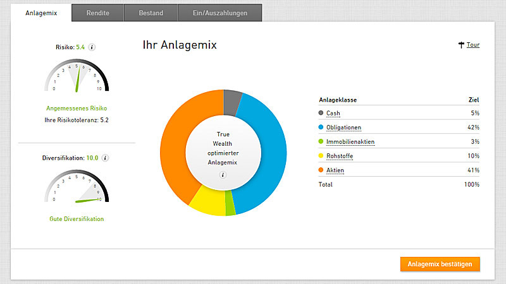
Task: Click the 10% Rohstoffe target value
Action: tap(473, 156)
